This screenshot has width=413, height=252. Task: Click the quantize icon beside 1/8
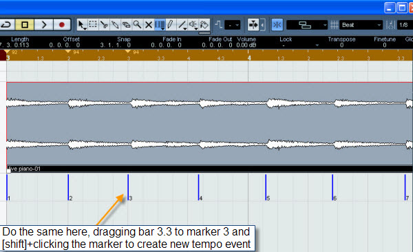390,25
